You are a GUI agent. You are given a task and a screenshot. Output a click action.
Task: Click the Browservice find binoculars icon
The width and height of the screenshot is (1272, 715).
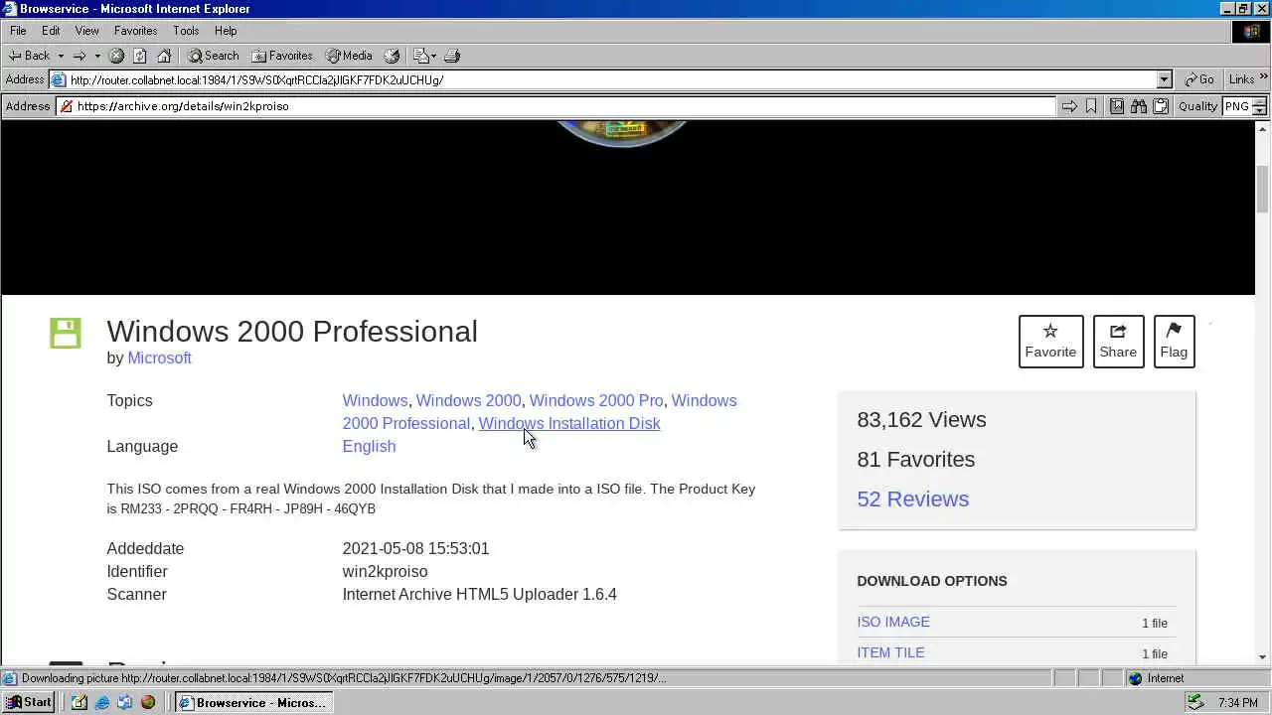[x=1139, y=106]
